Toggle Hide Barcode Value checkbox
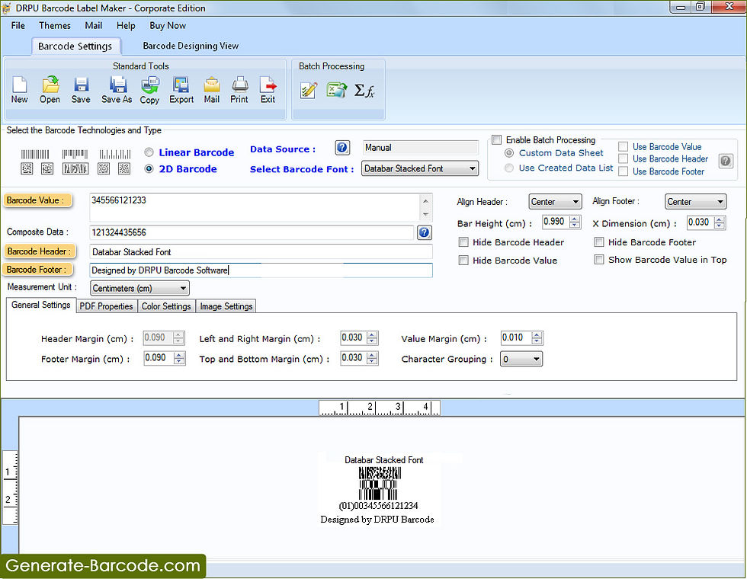The height and width of the screenshot is (579, 747). pyautogui.click(x=463, y=261)
